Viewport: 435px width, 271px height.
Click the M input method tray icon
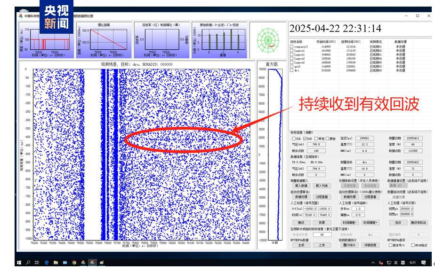click(403, 263)
